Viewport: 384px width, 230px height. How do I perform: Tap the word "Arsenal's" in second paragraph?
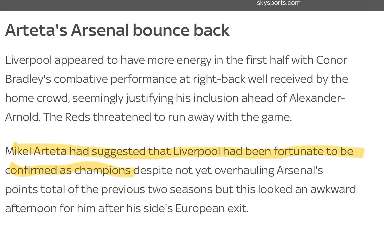(x=300, y=170)
